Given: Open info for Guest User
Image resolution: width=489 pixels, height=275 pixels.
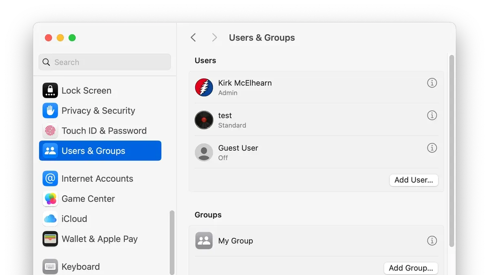Looking at the screenshot, I should 432,148.
